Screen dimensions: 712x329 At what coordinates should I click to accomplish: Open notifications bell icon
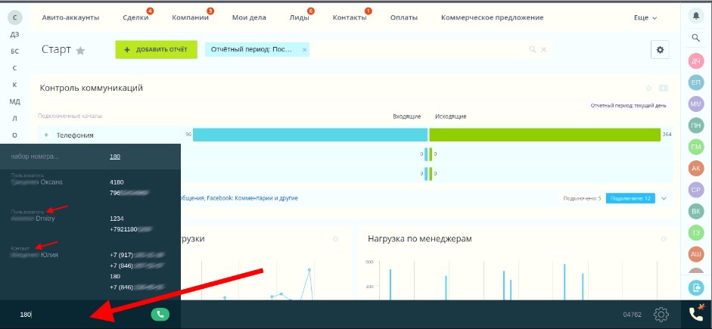(x=696, y=15)
